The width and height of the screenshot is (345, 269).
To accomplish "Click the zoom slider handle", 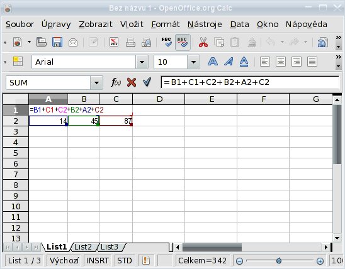I will [x=278, y=261].
